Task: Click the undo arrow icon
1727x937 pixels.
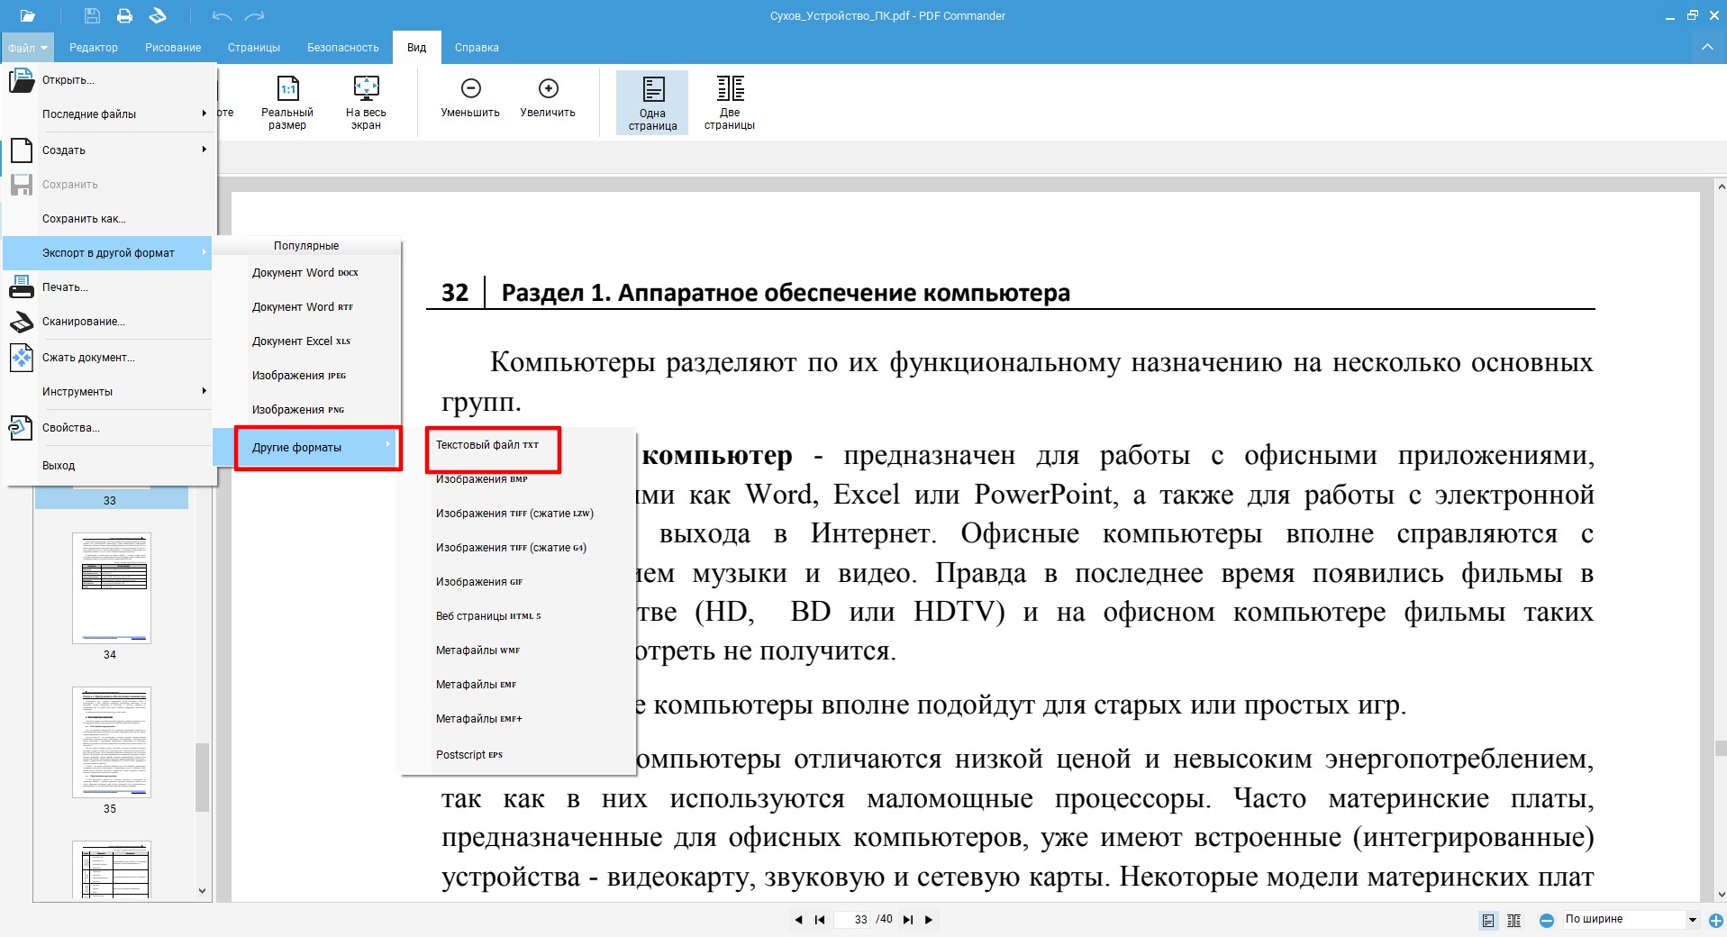Action: pyautogui.click(x=222, y=15)
